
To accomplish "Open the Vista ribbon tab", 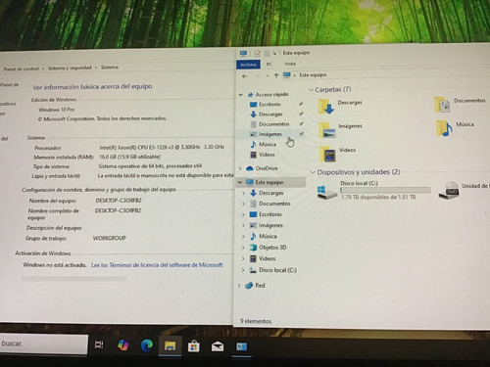I will [x=290, y=64].
